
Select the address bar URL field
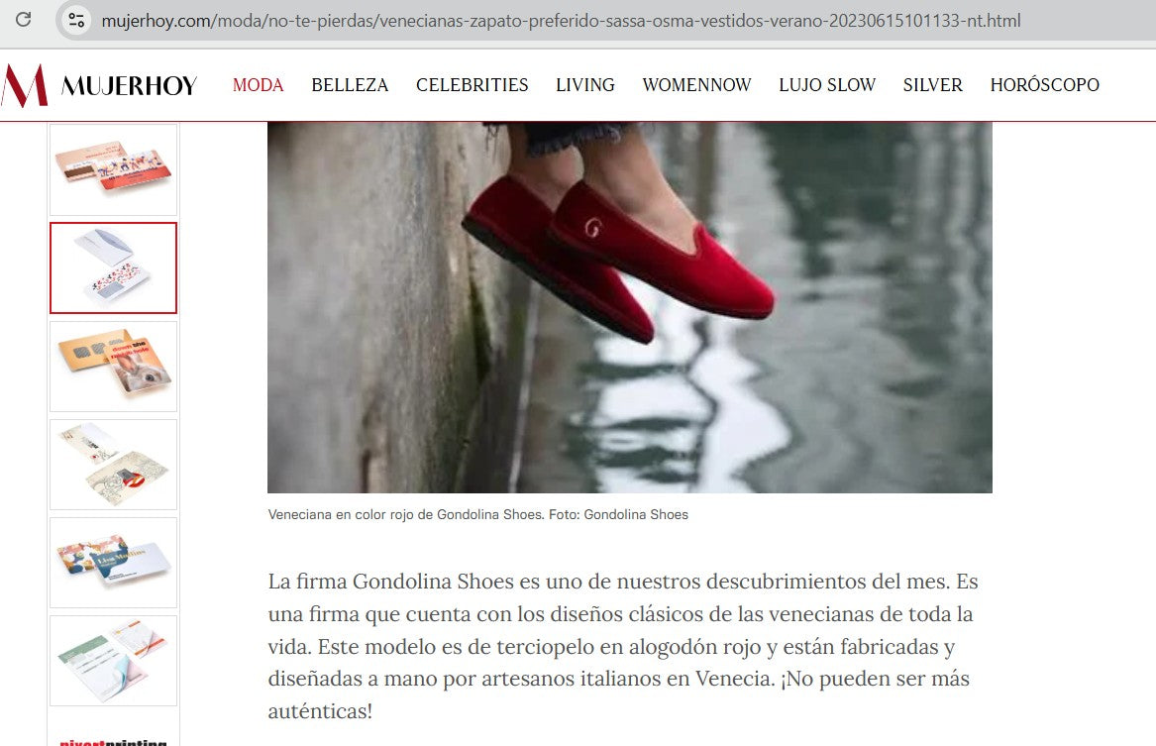(x=561, y=21)
